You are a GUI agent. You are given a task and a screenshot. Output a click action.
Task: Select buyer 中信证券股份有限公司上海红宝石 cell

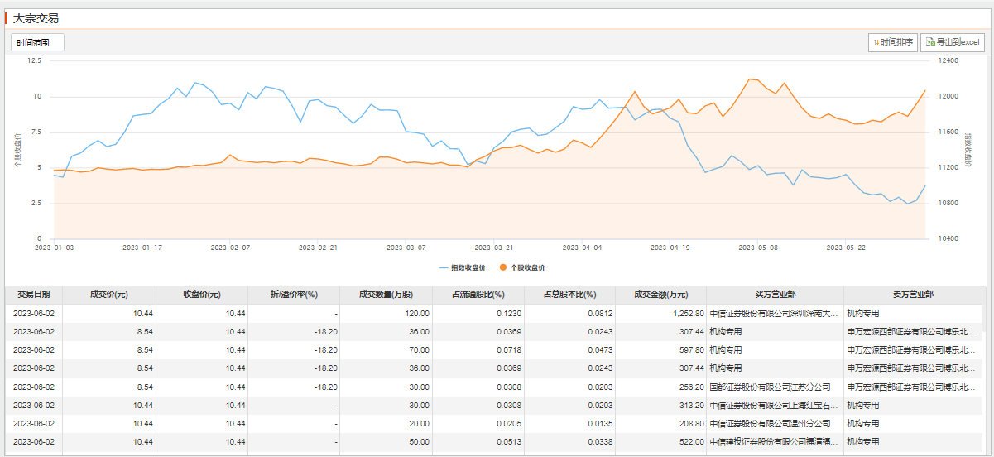[x=775, y=406]
